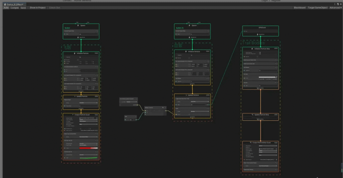Screen dimensions: 343x178
Task: Click the Output ParticleStrip Quad header icon
Action: point(251,143)
